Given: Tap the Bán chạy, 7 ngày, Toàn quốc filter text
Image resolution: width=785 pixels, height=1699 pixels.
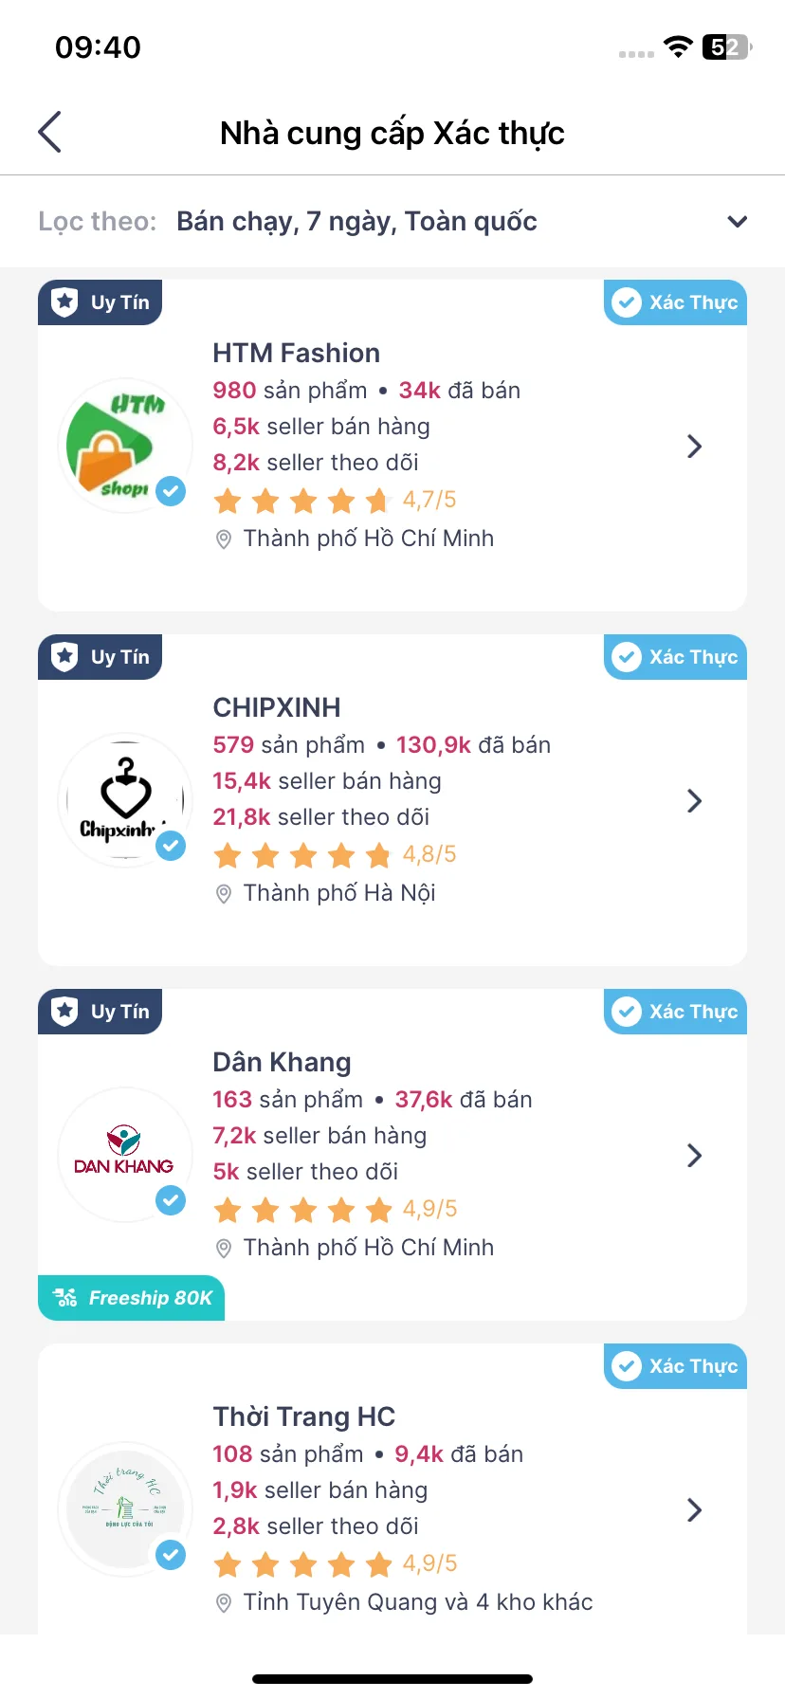Looking at the screenshot, I should click(356, 222).
